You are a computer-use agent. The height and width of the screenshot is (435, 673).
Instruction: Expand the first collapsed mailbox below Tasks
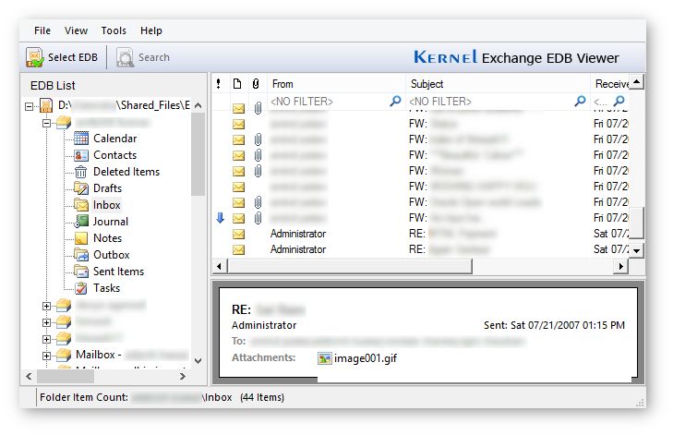coord(47,306)
